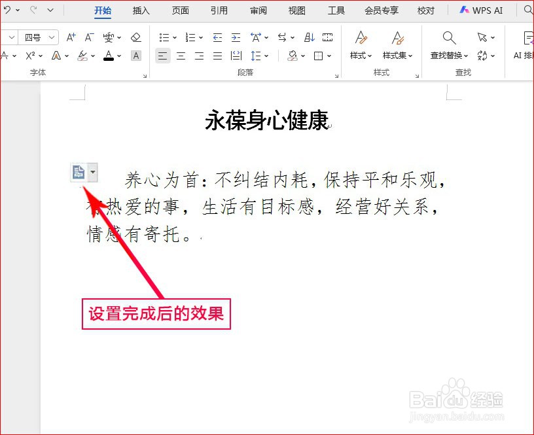This screenshot has height=435, width=534.
Task: Open the line spacing dropdown
Action: coord(257,56)
